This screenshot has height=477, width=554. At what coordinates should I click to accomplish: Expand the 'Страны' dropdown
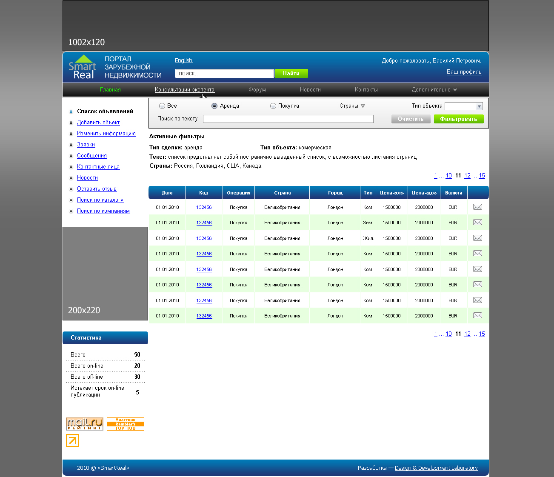[x=352, y=106]
